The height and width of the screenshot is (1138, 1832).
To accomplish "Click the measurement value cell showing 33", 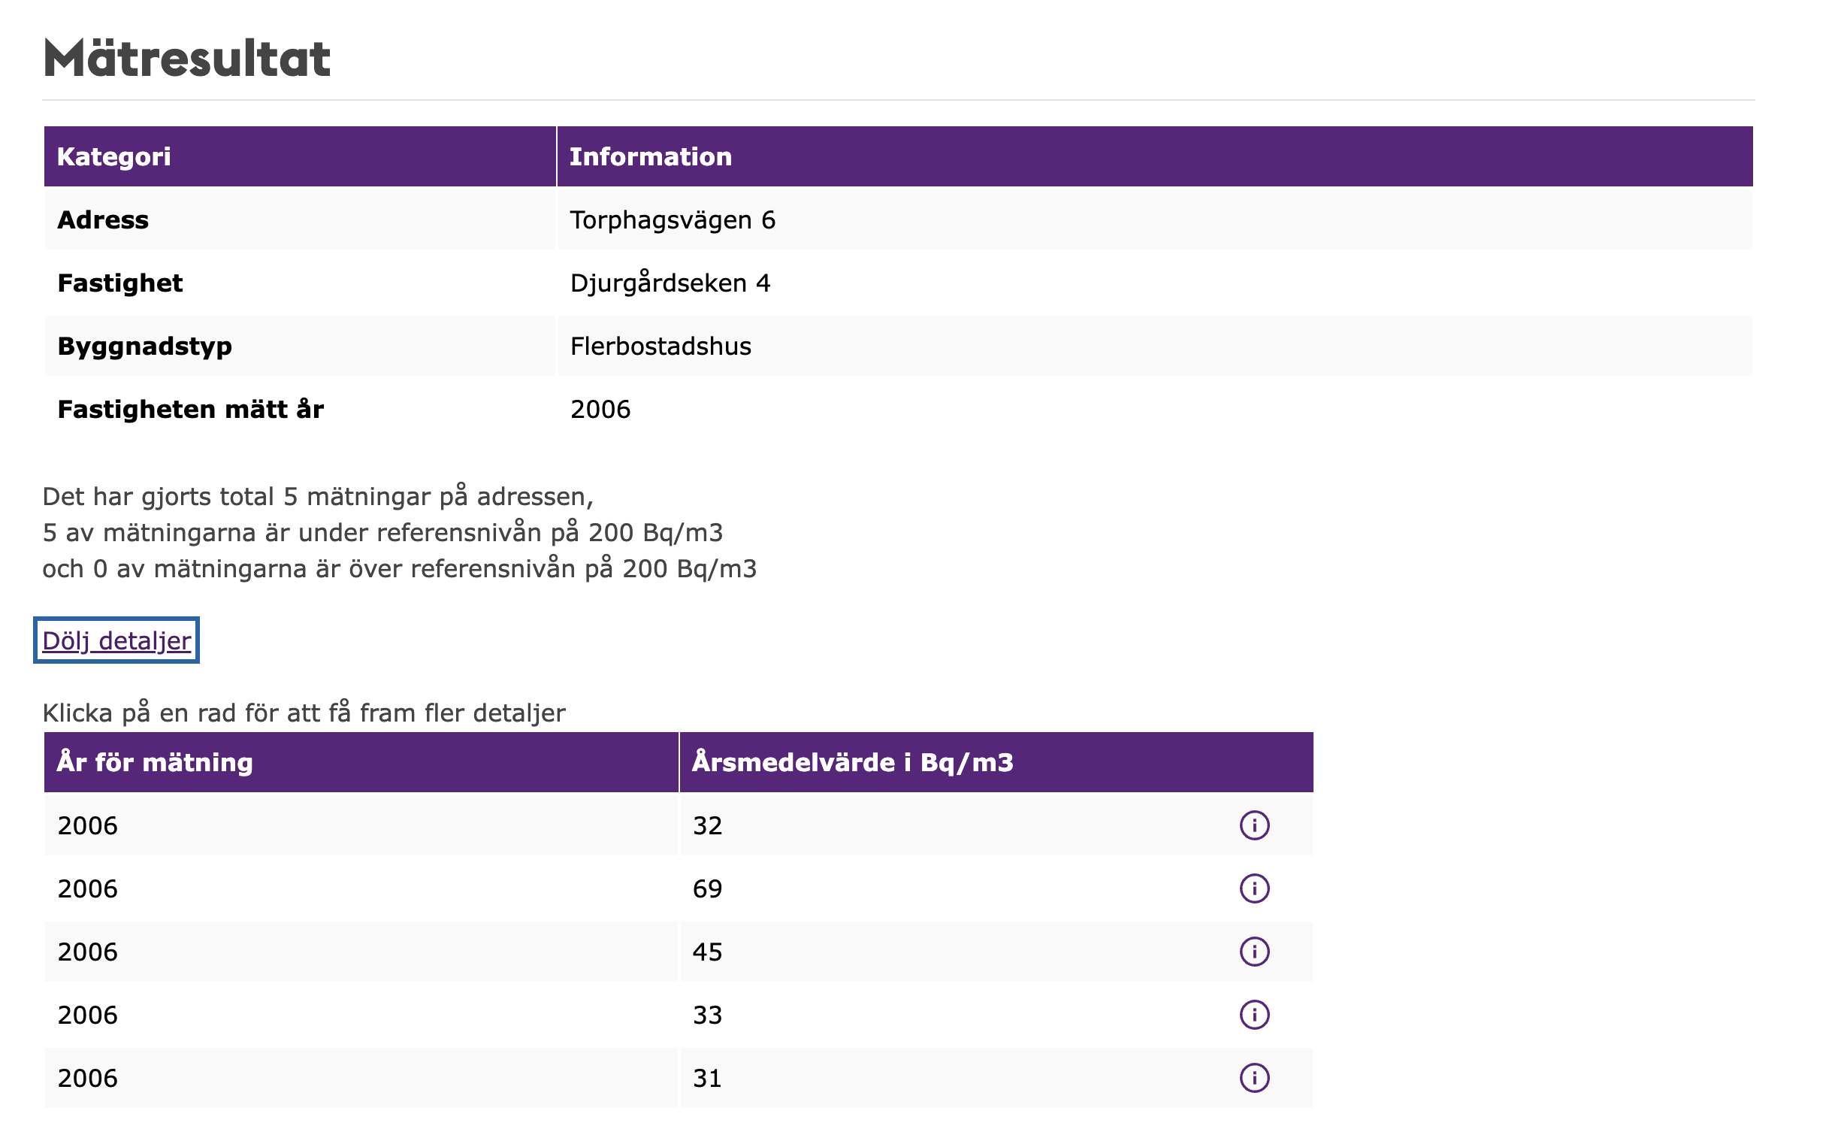I will [707, 1015].
